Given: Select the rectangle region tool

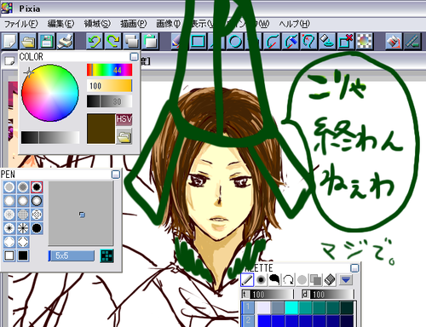Looking at the screenshot, I should (x=198, y=41).
